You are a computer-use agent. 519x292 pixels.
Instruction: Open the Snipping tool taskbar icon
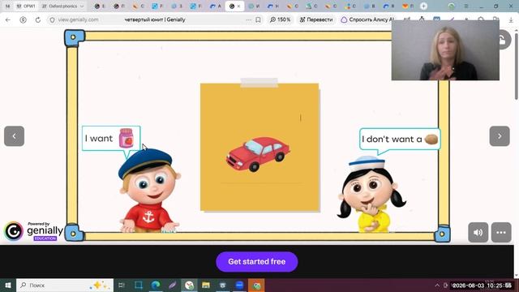(139, 285)
